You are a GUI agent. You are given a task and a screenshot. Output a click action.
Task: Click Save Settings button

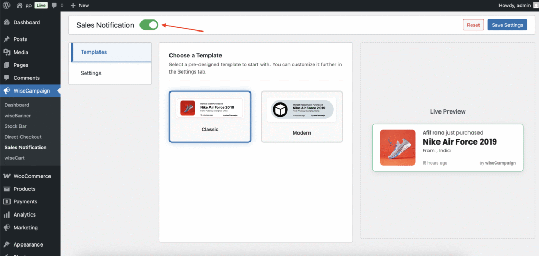click(507, 25)
